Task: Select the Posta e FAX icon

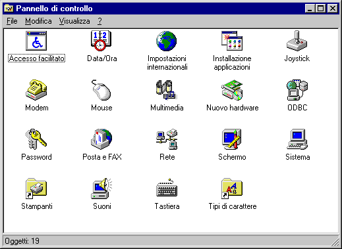Action: 101,139
